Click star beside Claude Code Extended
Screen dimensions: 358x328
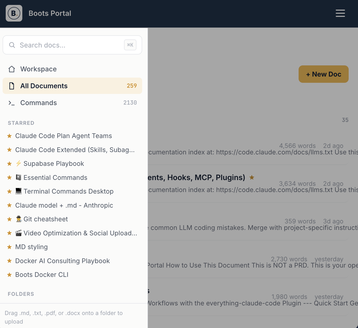[9, 150]
